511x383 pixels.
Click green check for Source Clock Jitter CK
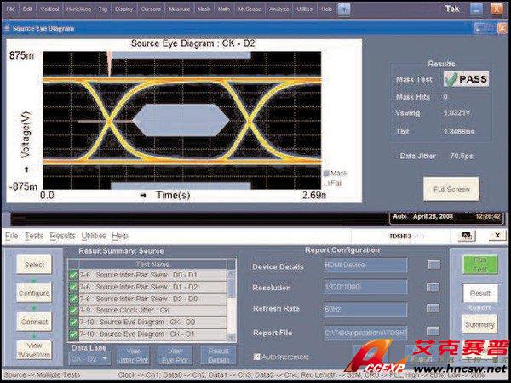click(x=73, y=311)
